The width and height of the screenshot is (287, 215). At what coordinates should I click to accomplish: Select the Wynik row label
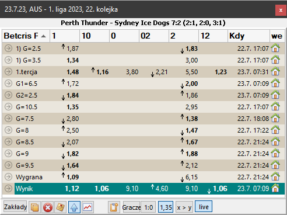click(x=24, y=189)
